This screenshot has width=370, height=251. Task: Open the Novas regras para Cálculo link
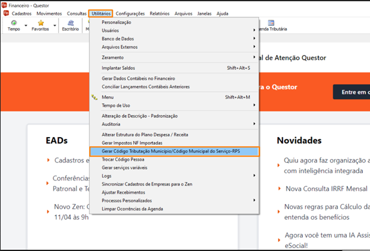[x=327, y=212]
